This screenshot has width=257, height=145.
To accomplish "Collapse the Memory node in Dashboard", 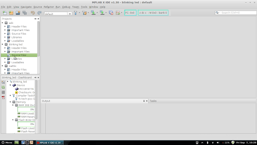I will click(x=10, y=102).
